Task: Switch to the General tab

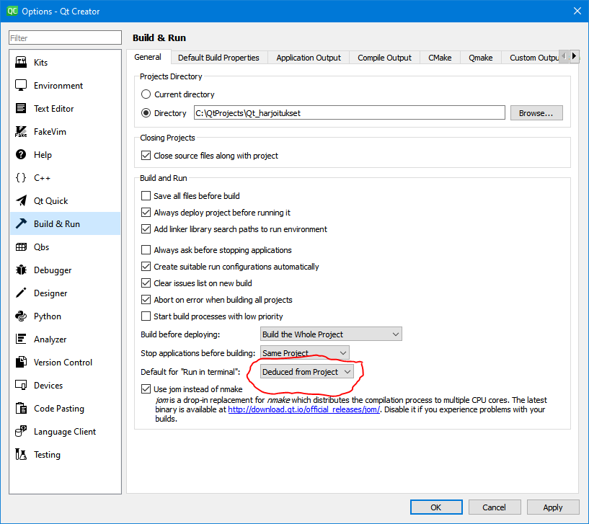Action: 148,57
